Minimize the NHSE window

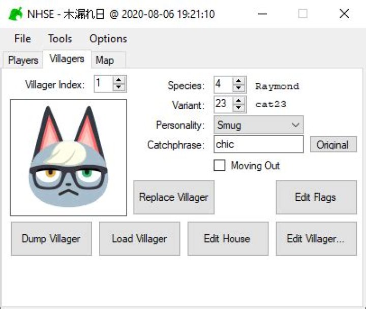tap(262, 14)
